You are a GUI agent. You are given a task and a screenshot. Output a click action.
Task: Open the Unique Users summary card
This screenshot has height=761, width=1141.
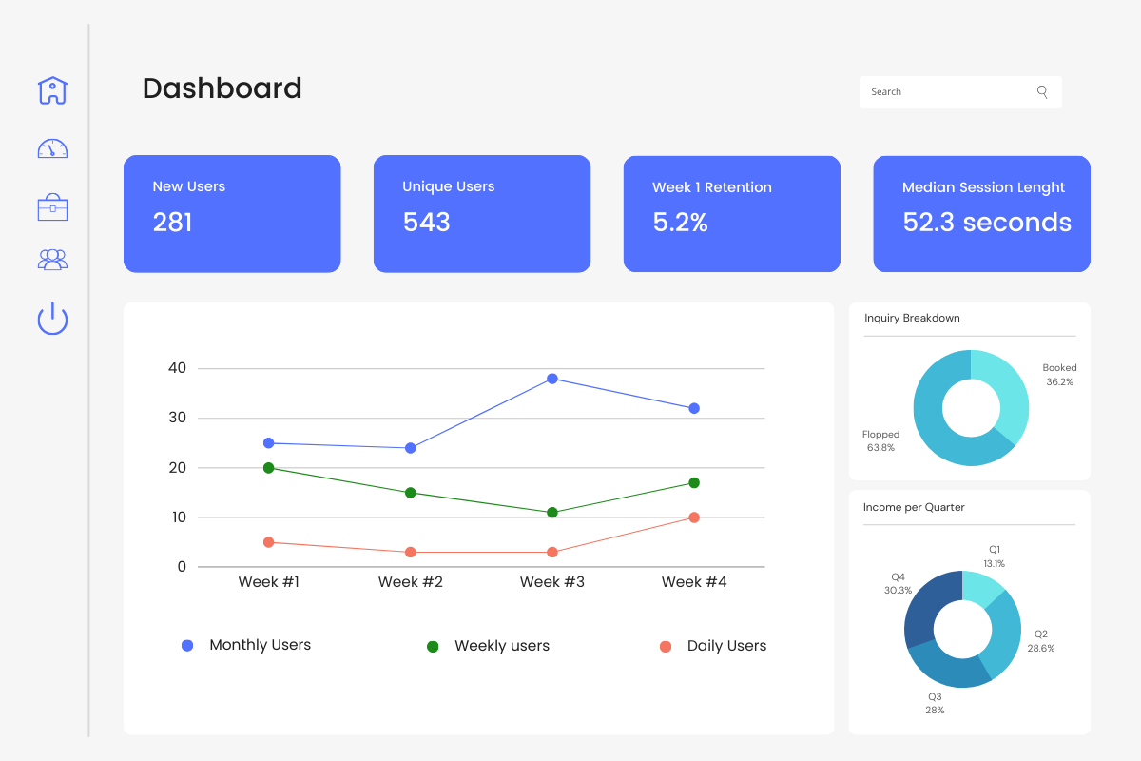tap(482, 213)
